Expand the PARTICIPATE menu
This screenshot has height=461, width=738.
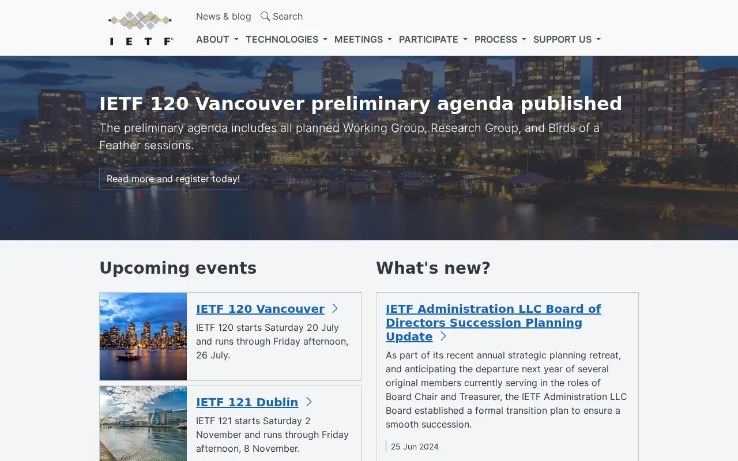(x=433, y=39)
